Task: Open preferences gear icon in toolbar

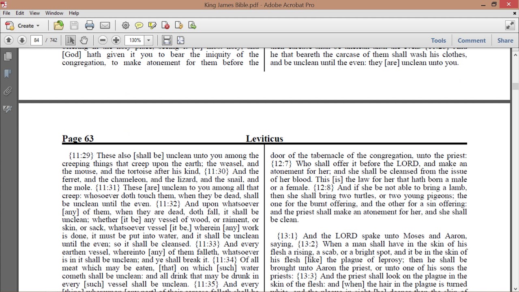Action: tap(126, 26)
